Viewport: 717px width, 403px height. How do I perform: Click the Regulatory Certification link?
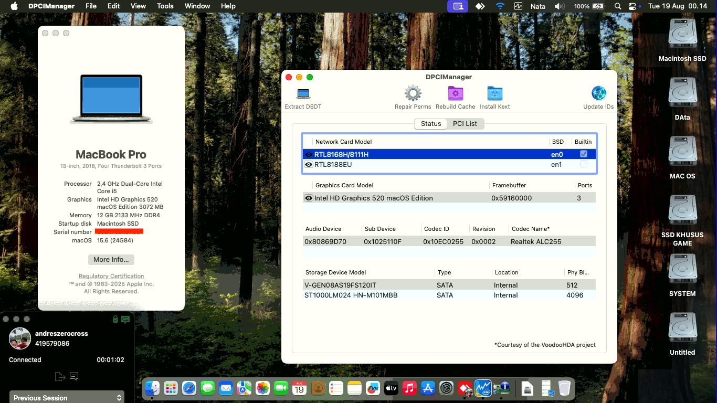pos(111,276)
